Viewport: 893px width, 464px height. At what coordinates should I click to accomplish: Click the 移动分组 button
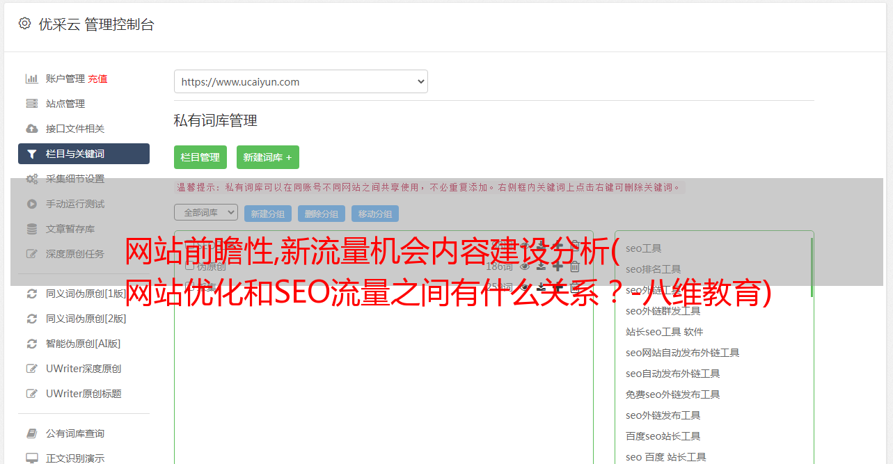tap(375, 214)
